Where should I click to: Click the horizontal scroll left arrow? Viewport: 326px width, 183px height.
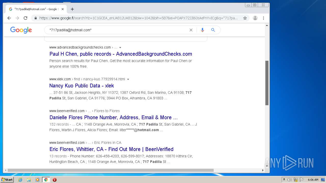5,170
